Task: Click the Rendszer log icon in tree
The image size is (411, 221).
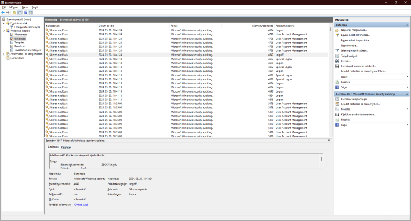Action: click(x=12, y=46)
